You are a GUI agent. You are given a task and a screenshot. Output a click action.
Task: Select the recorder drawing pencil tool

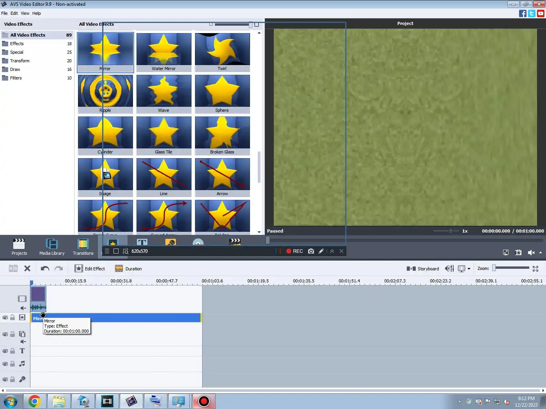321,251
